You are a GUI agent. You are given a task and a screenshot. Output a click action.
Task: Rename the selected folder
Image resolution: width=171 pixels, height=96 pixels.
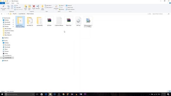38,7
